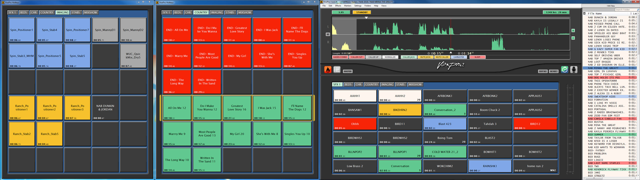The height and width of the screenshot is (180, 640).
Task: Zoom in waveform with green plus button
Action: tap(573, 30)
